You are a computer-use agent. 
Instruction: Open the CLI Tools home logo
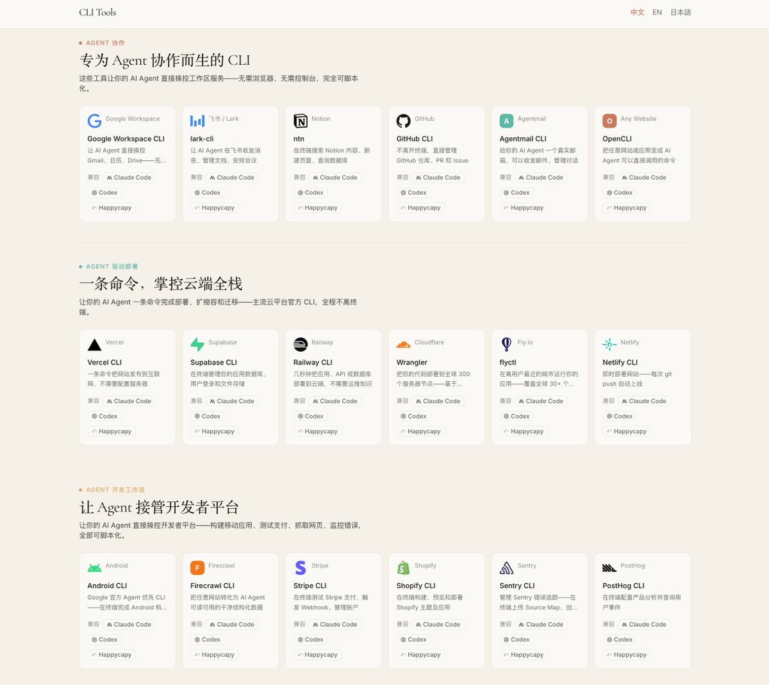(x=97, y=12)
